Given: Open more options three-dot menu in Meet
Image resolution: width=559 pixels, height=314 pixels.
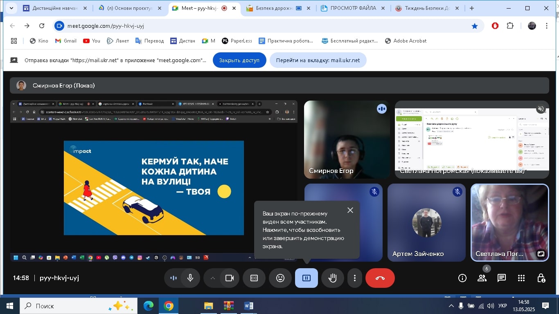Looking at the screenshot, I should [x=354, y=278].
